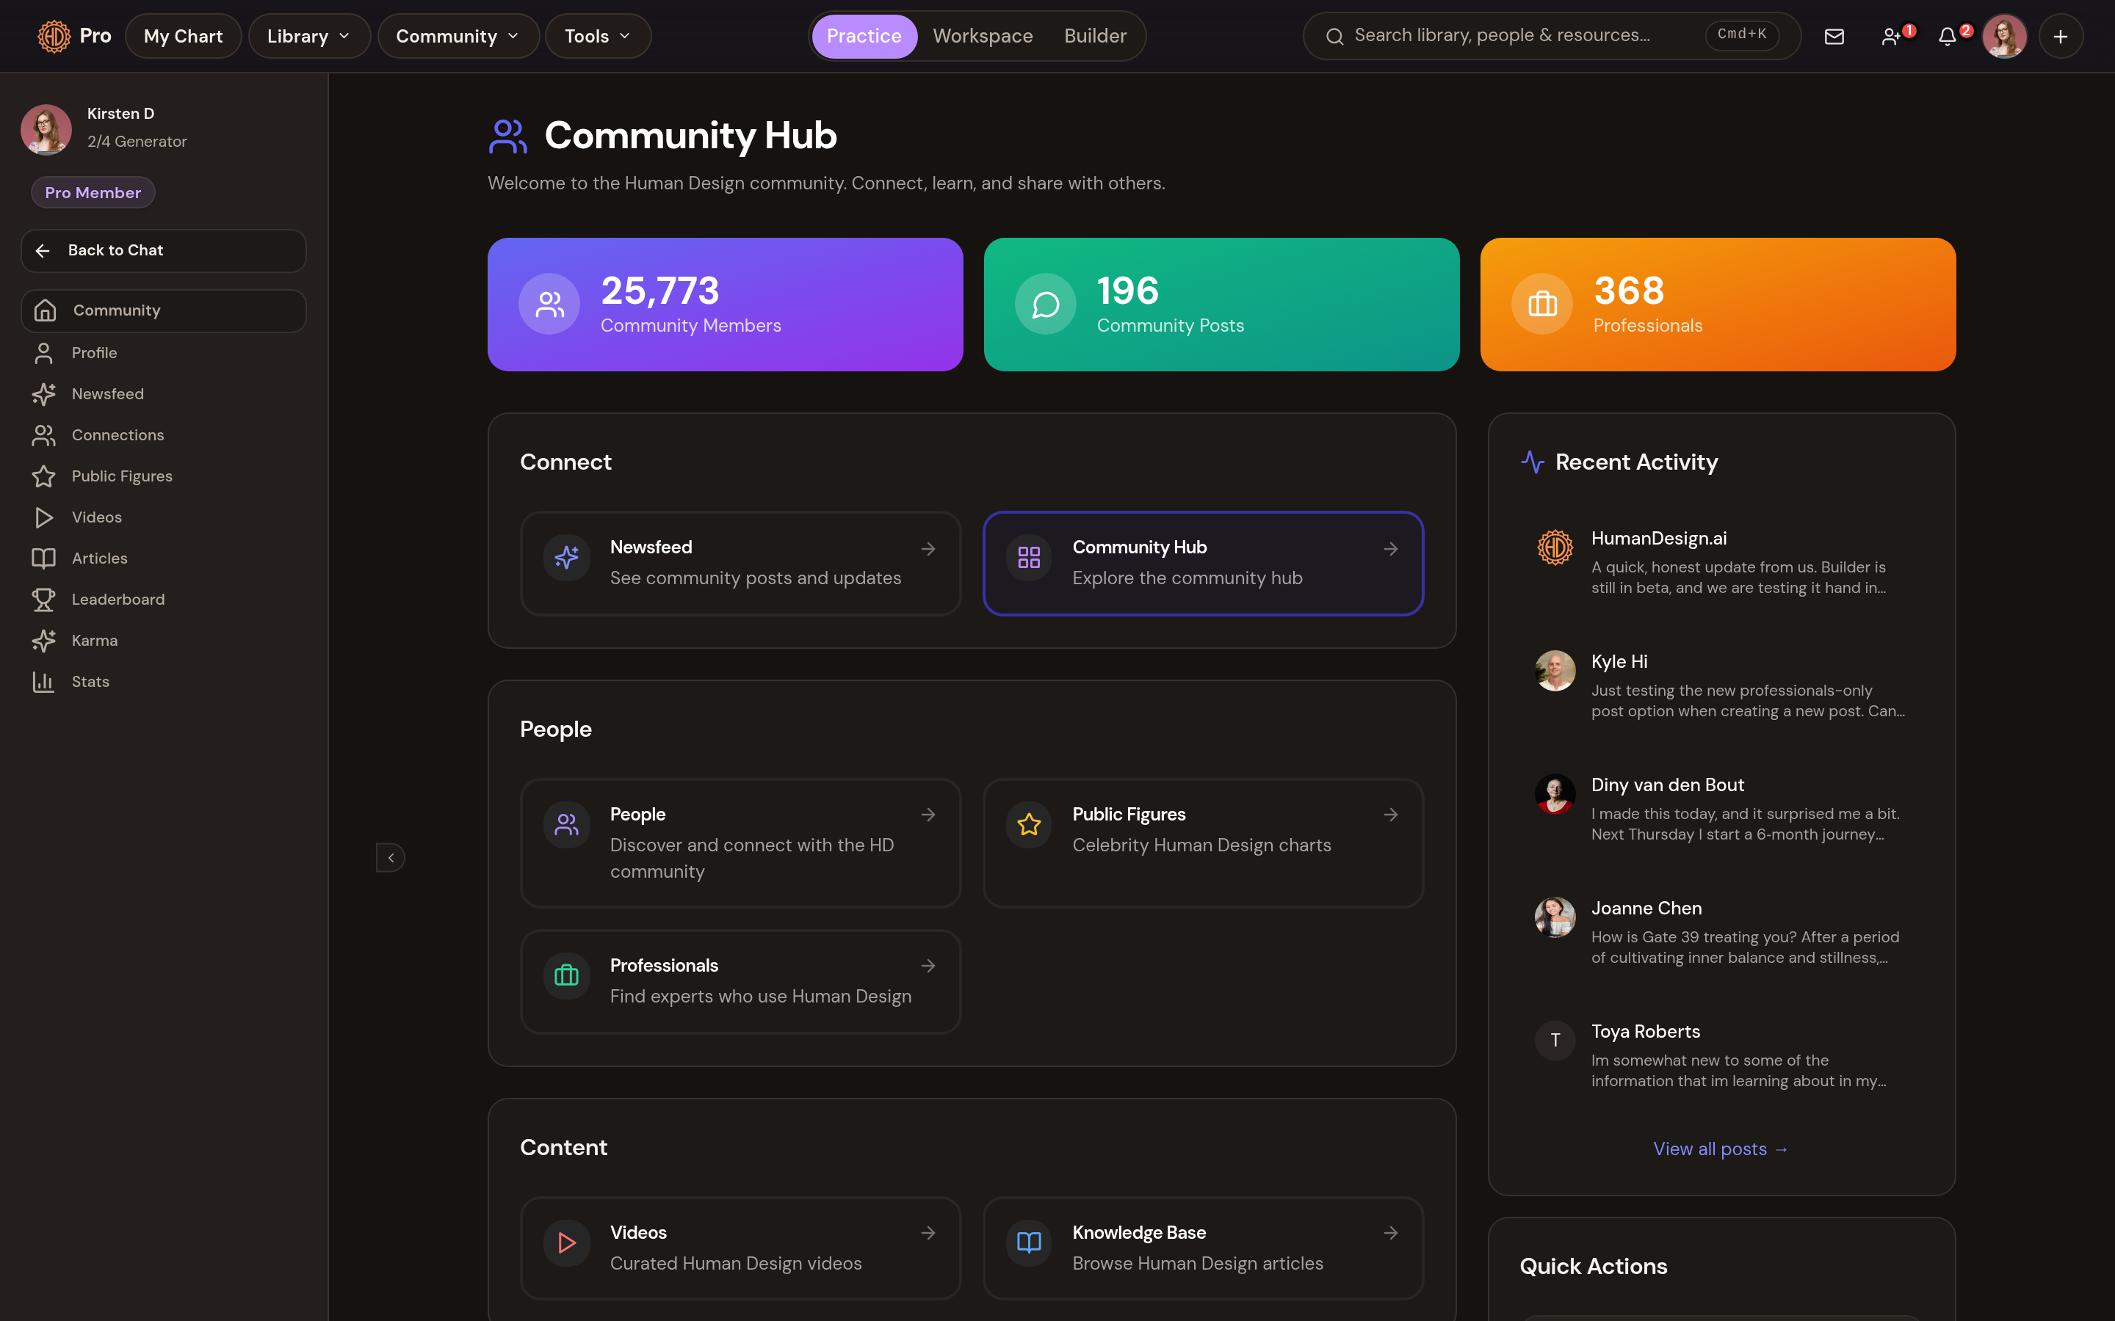Image resolution: width=2115 pixels, height=1321 pixels.
Task: Click the Professionals briefcase icon on orange card
Action: point(1541,304)
